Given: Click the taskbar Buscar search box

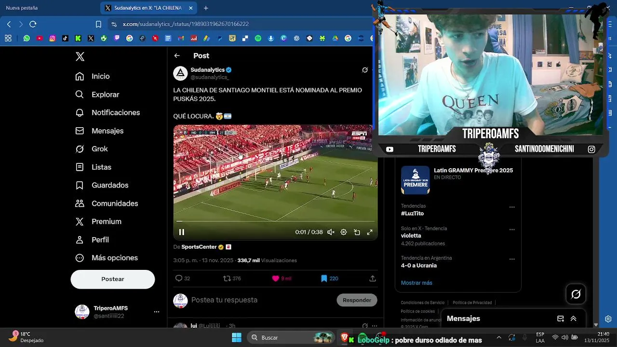Looking at the screenshot, I should point(292,337).
